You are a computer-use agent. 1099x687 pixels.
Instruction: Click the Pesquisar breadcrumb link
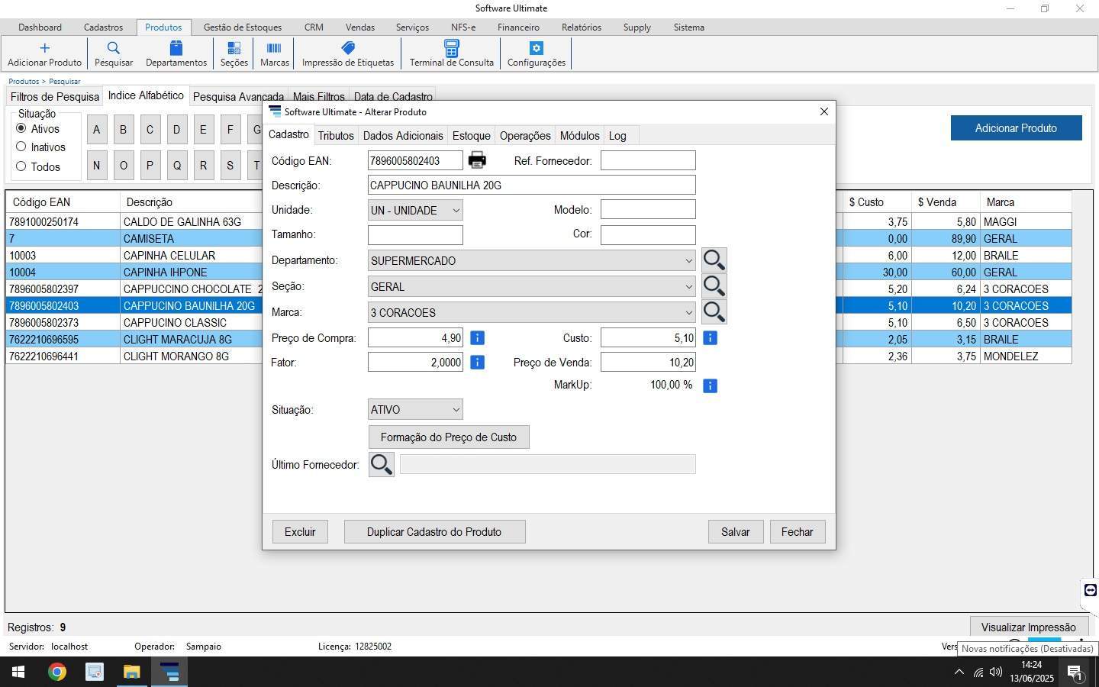(x=65, y=81)
